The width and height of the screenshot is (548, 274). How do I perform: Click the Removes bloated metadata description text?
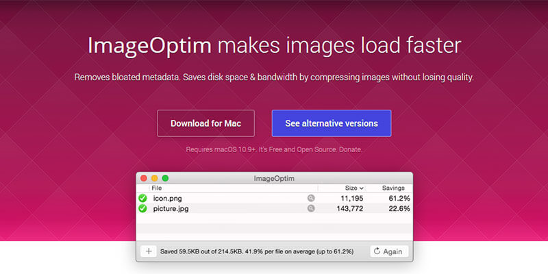tap(274, 77)
